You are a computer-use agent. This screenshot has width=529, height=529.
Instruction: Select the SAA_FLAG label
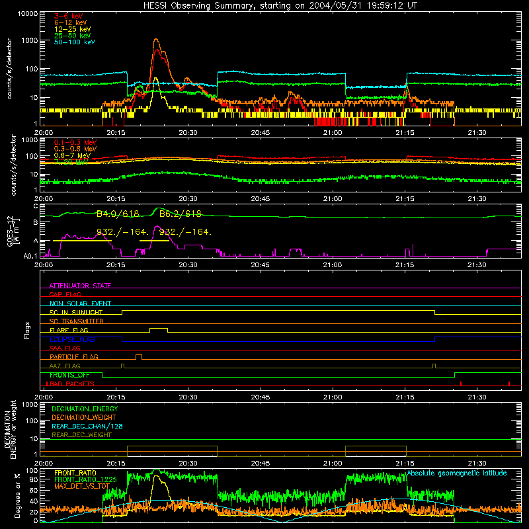(65, 348)
